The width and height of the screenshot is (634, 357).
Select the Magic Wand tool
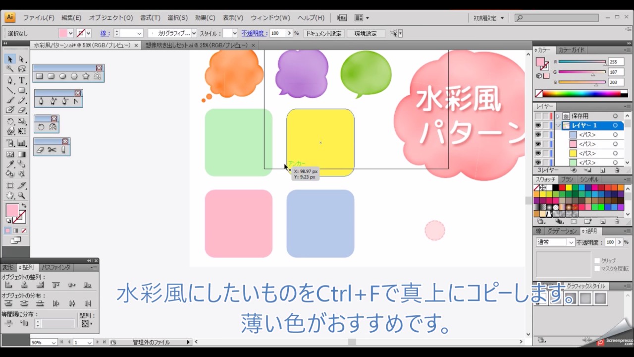(10, 69)
